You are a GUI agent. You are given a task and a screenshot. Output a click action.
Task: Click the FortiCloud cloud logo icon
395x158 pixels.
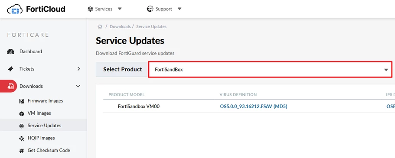(x=15, y=10)
